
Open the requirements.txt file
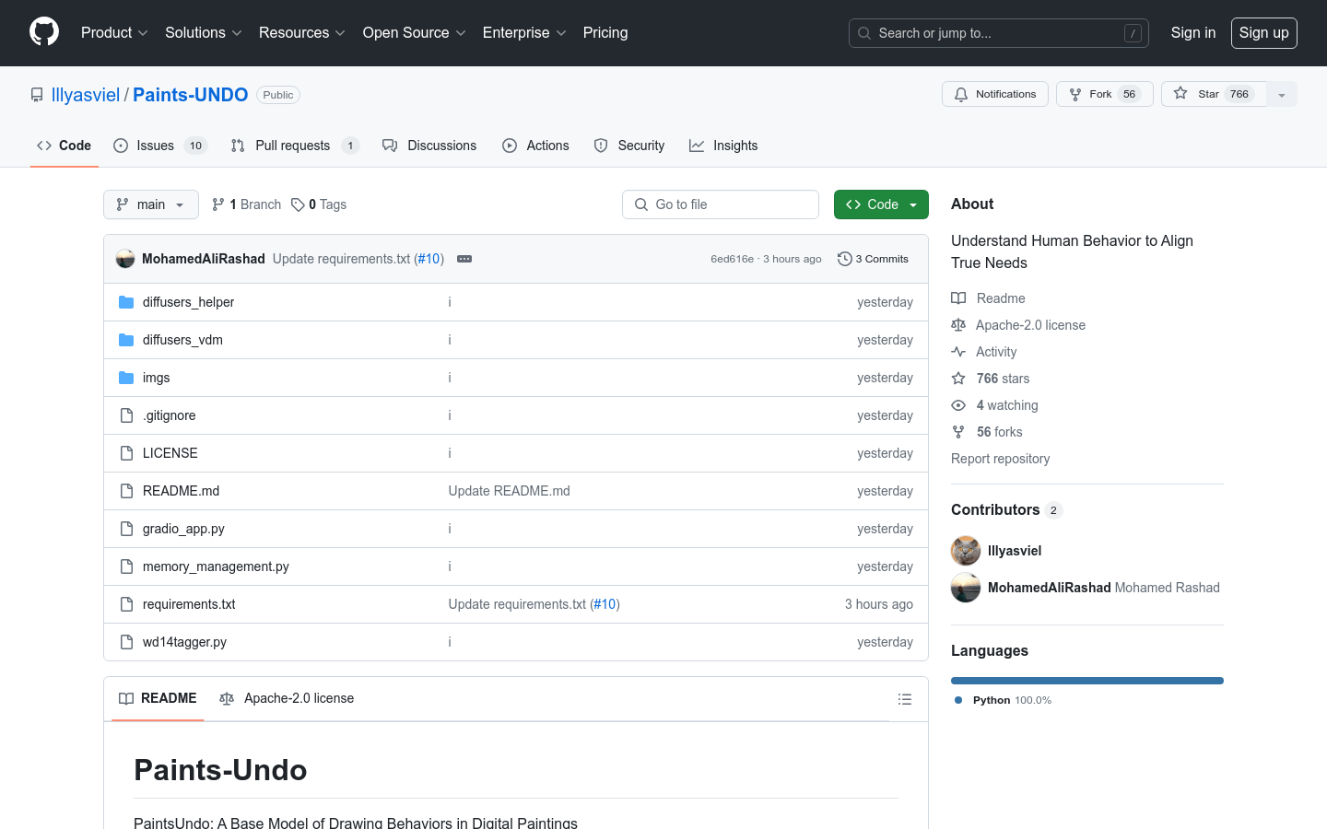[189, 604]
